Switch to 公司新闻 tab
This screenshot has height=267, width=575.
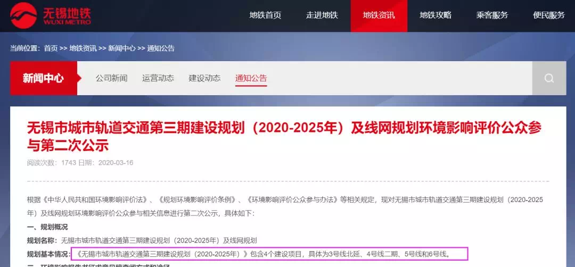pos(111,78)
